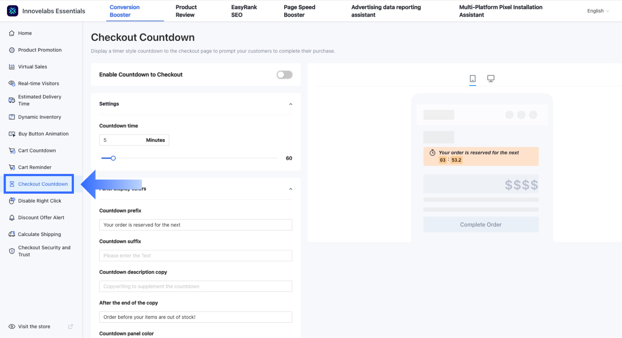This screenshot has width=622, height=338.
Task: Collapse the Settings section chevron
Action: pos(291,104)
